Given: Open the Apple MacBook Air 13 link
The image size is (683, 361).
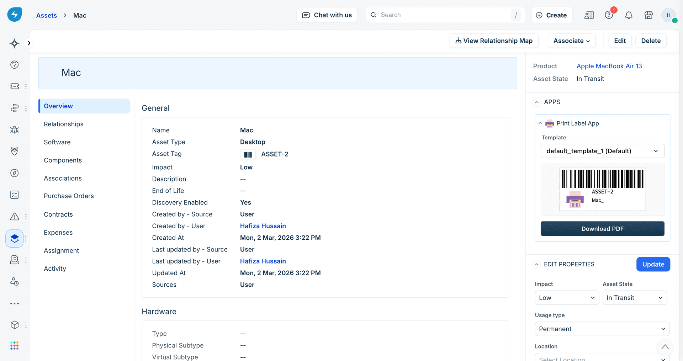Looking at the screenshot, I should tap(609, 66).
